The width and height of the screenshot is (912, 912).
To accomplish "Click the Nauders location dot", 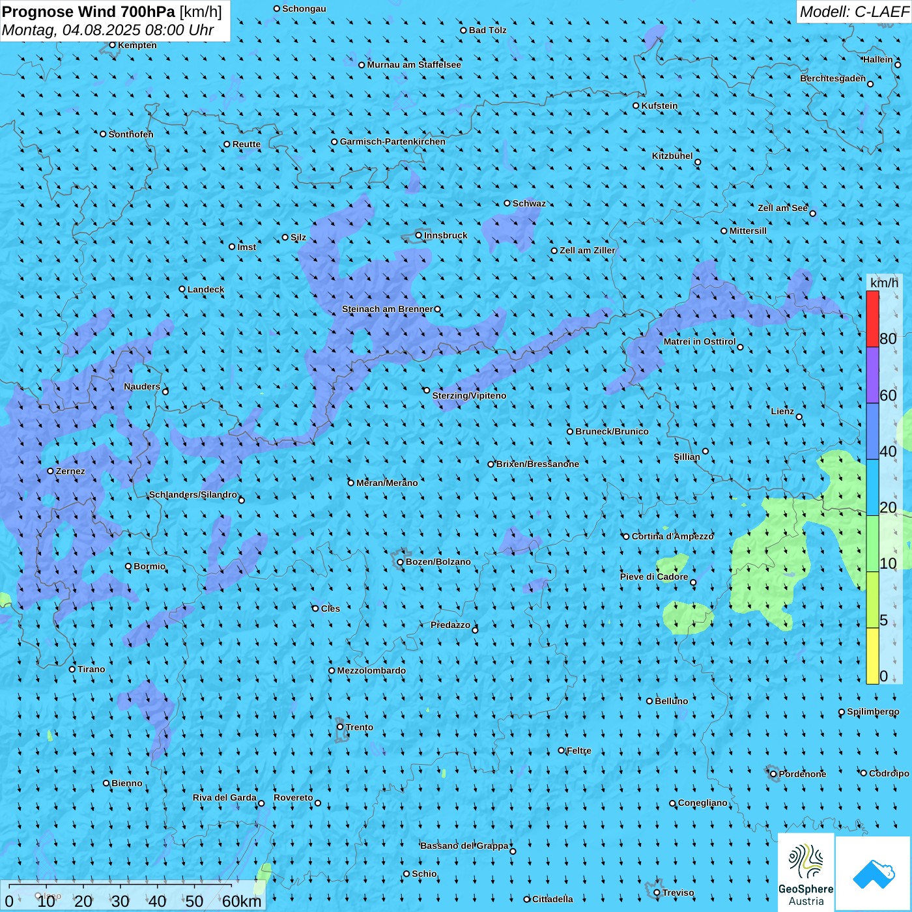I will pyautogui.click(x=165, y=392).
